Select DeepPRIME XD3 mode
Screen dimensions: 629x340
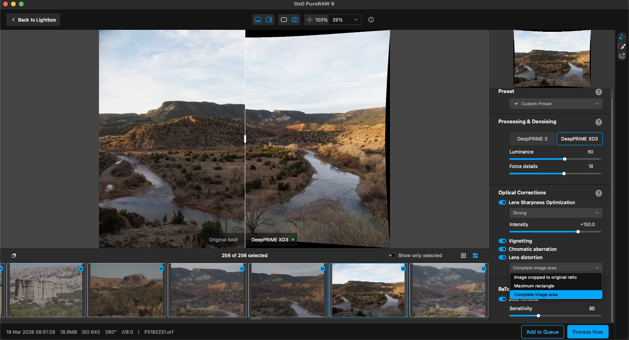tap(579, 139)
